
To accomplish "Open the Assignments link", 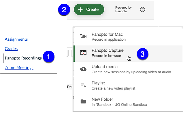I will coord(16,39).
